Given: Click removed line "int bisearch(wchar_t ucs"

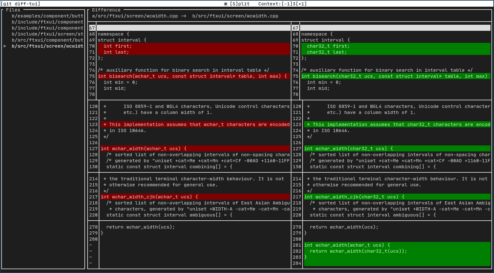Looking at the screenshot, I should 194,76.
